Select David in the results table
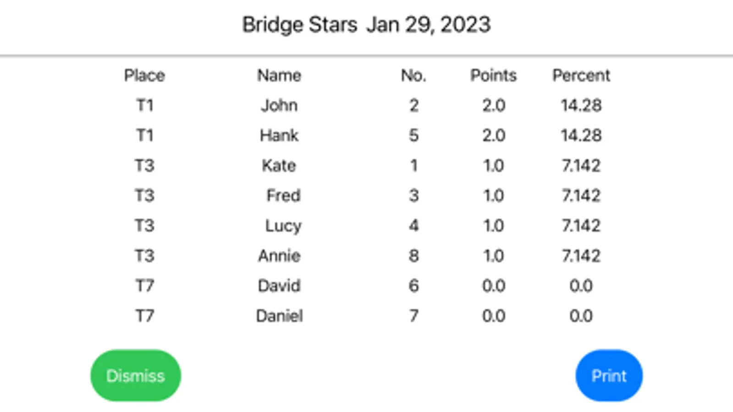This screenshot has height=412, width=733. (279, 286)
